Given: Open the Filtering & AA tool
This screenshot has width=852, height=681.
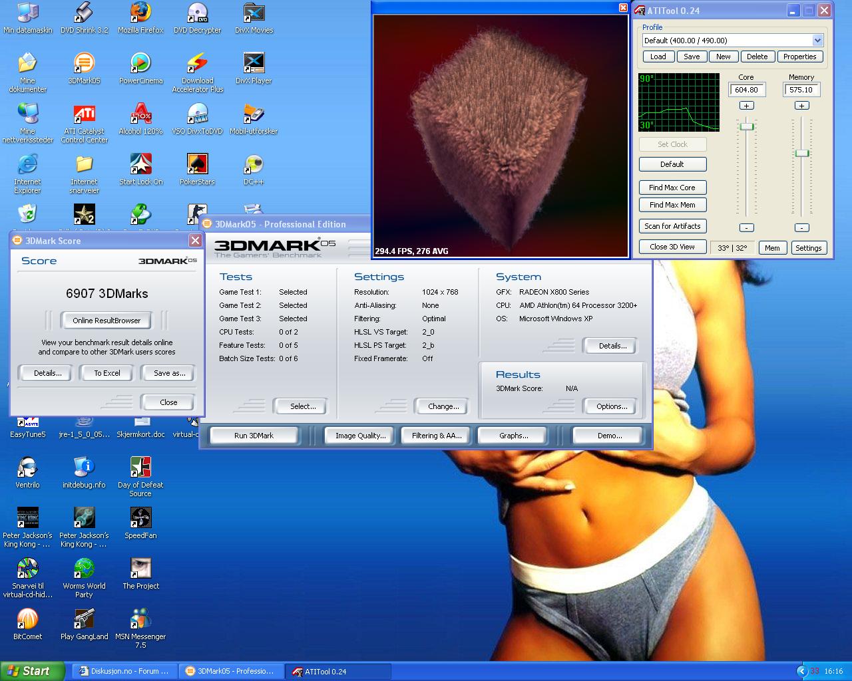Looking at the screenshot, I should click(436, 436).
